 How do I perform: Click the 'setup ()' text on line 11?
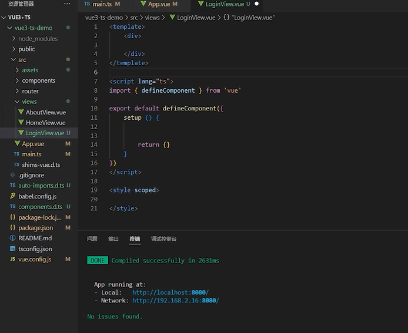[138, 117]
